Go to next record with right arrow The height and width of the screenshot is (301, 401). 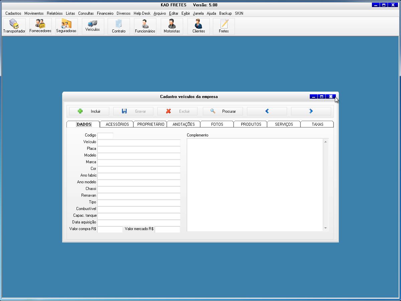pos(311,111)
